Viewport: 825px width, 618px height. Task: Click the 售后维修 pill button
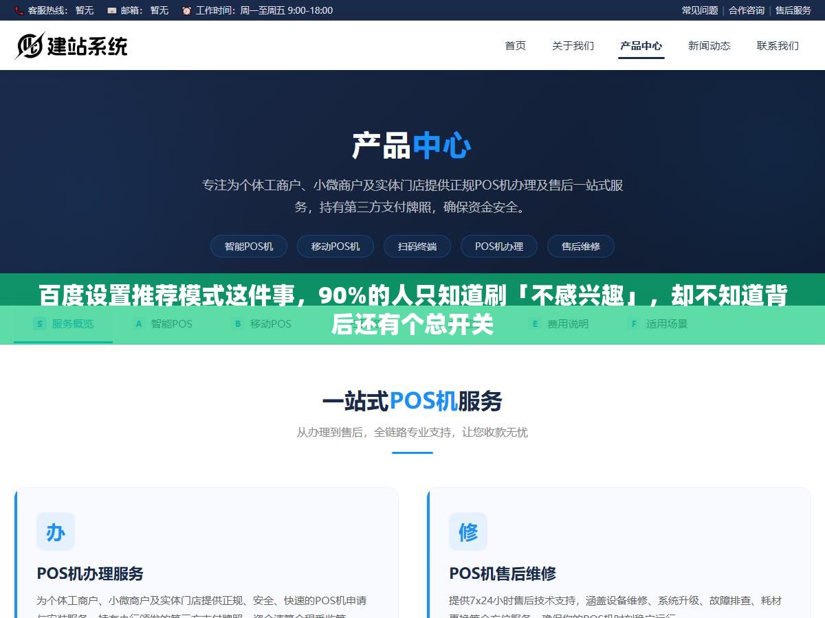coord(581,246)
